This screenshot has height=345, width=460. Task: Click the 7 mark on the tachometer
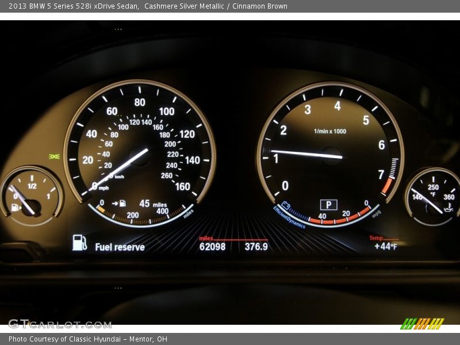[381, 175]
